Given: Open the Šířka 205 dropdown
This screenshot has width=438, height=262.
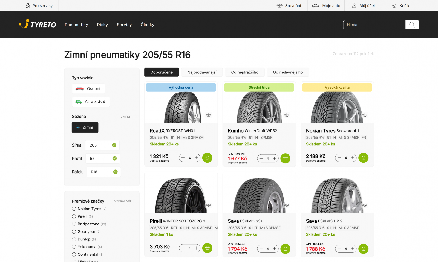Looking at the screenshot, I should pos(102,145).
